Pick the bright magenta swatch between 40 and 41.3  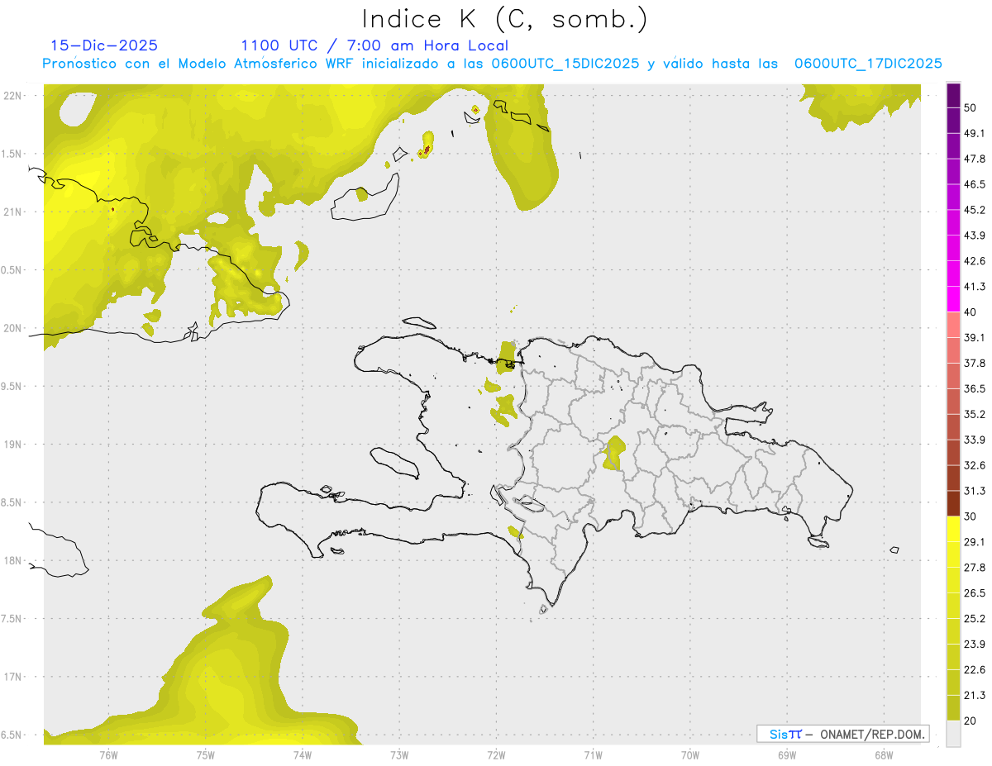click(953, 299)
